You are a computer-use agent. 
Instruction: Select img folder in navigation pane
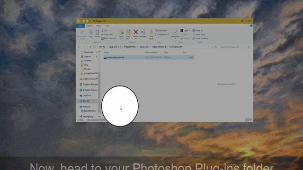86,65
